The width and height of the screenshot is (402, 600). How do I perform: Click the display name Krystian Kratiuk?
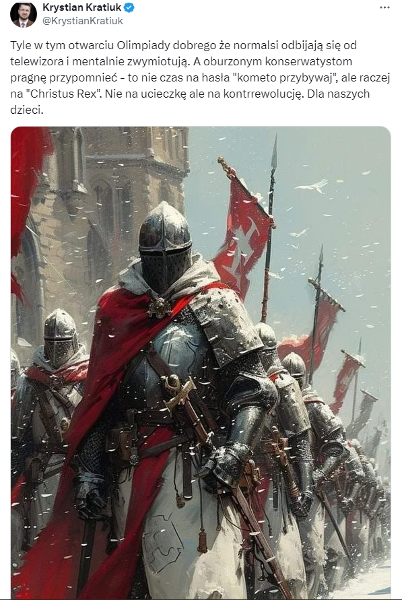(82, 7)
